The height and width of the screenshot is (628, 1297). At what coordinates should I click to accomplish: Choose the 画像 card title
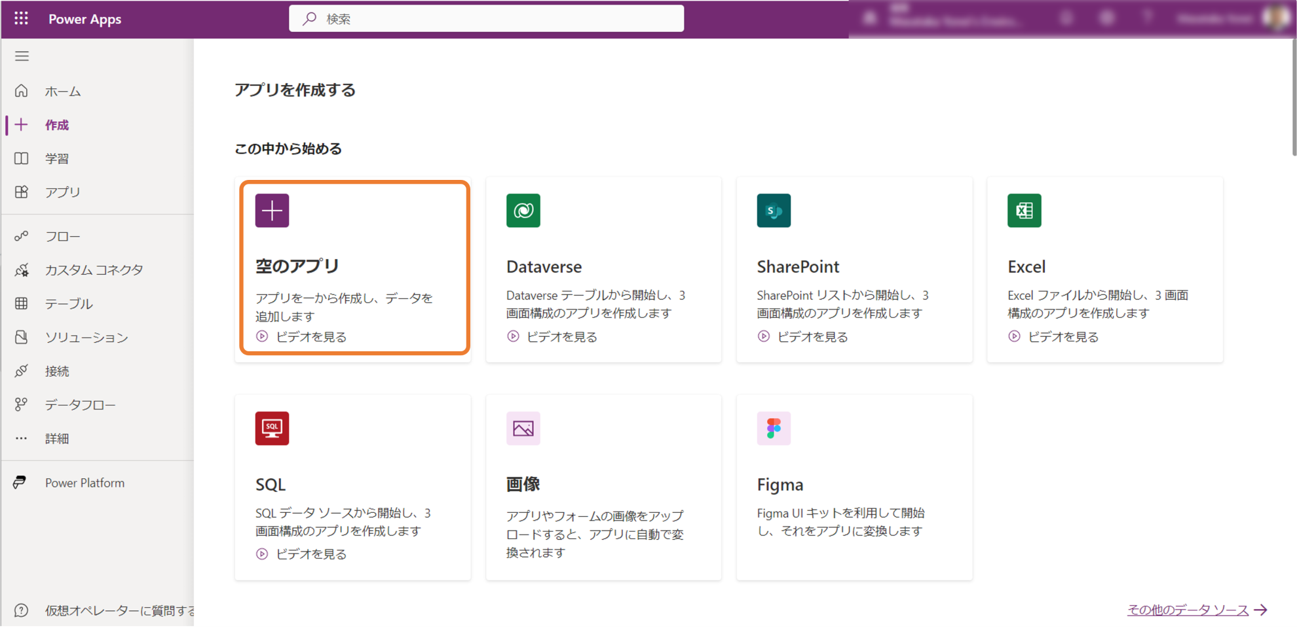coord(523,484)
